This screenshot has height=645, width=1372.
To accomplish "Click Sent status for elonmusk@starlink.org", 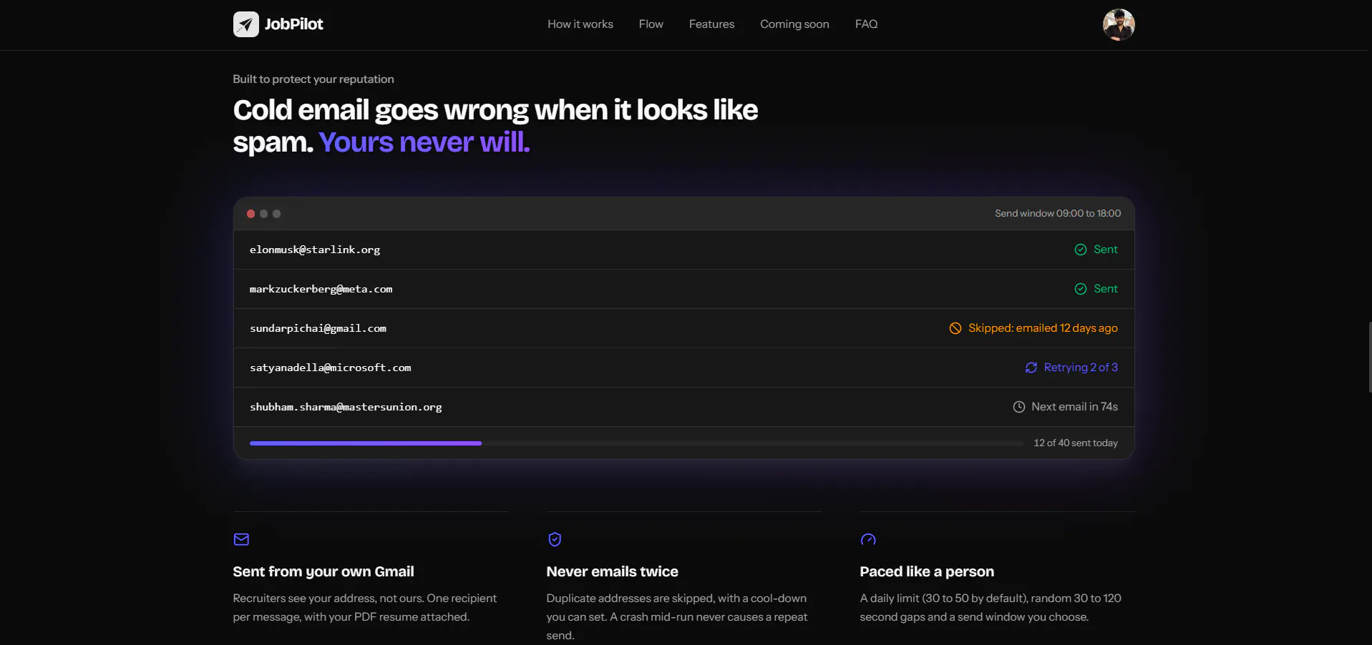I will 1105,250.
